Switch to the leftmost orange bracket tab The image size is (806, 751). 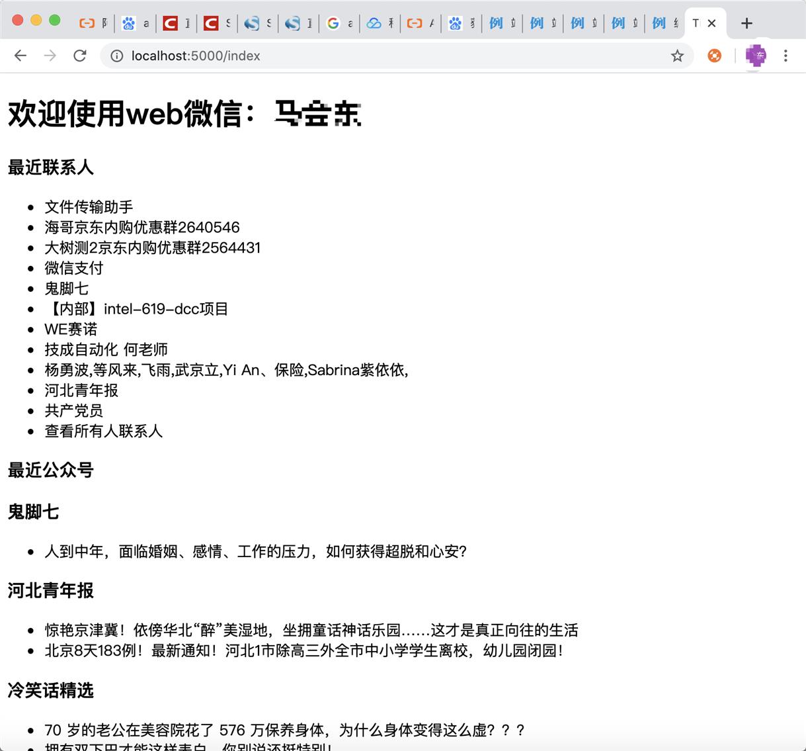pos(93,23)
